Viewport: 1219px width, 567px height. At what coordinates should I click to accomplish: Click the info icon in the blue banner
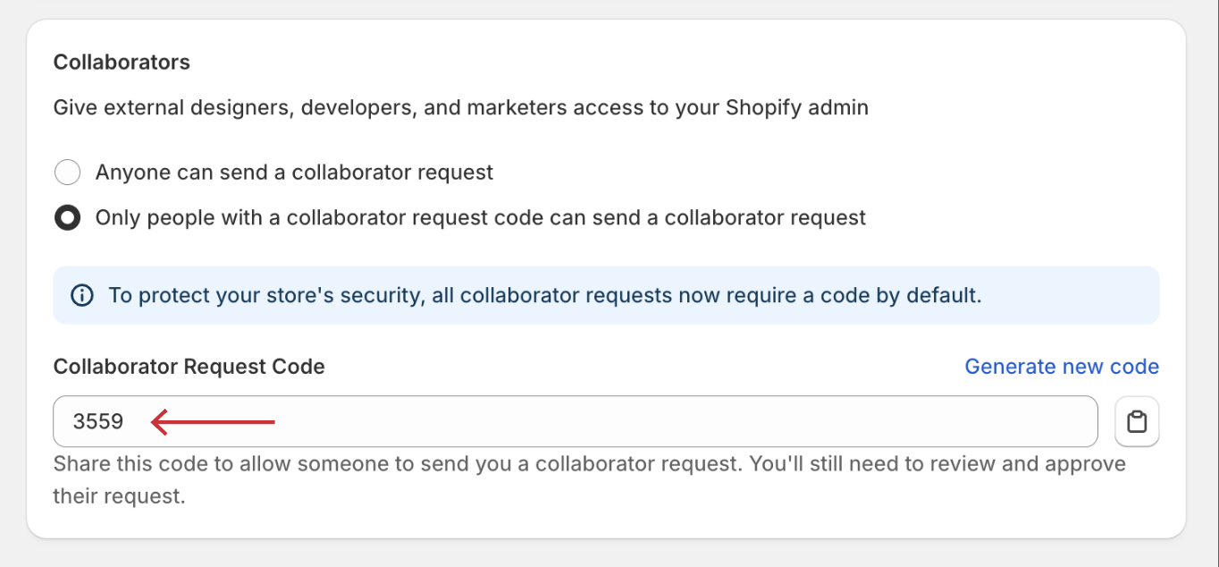[82, 295]
